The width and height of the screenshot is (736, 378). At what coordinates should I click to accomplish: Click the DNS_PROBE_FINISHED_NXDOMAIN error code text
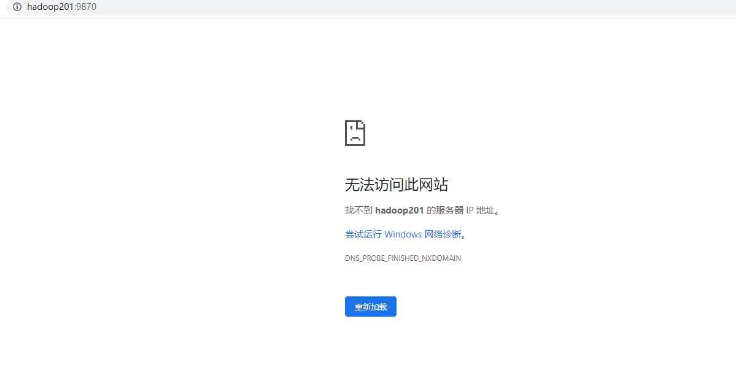point(403,258)
